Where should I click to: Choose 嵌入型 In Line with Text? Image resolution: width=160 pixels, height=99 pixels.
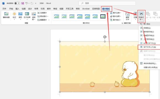(x=149, y=24)
